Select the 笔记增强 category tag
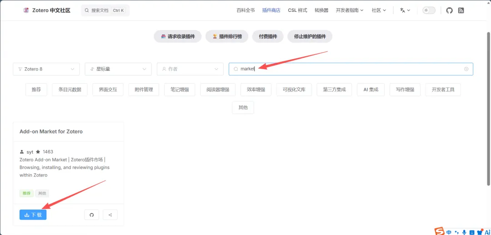The height and width of the screenshot is (235, 491). 180,90
